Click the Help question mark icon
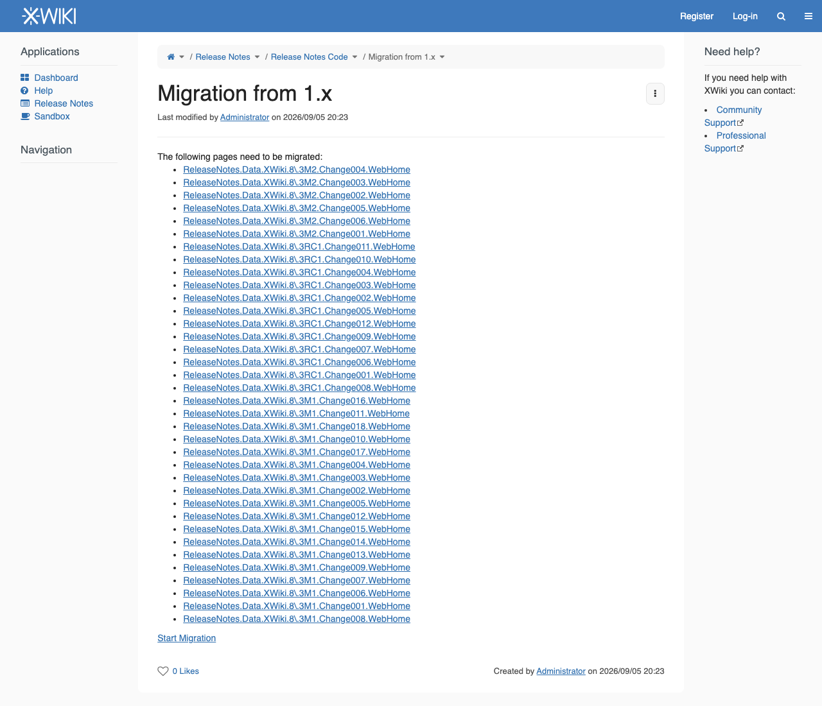822x706 pixels. (24, 90)
